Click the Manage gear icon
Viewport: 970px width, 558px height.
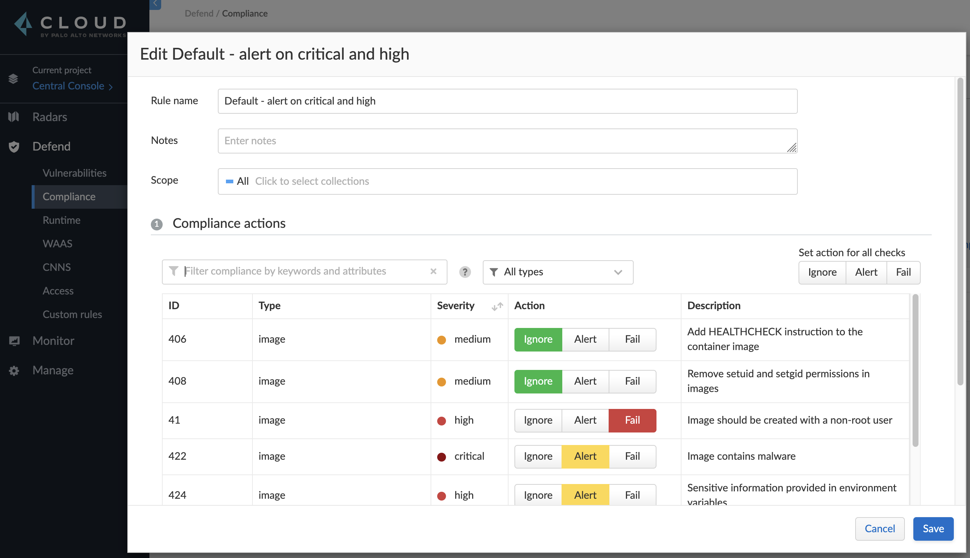coord(14,371)
